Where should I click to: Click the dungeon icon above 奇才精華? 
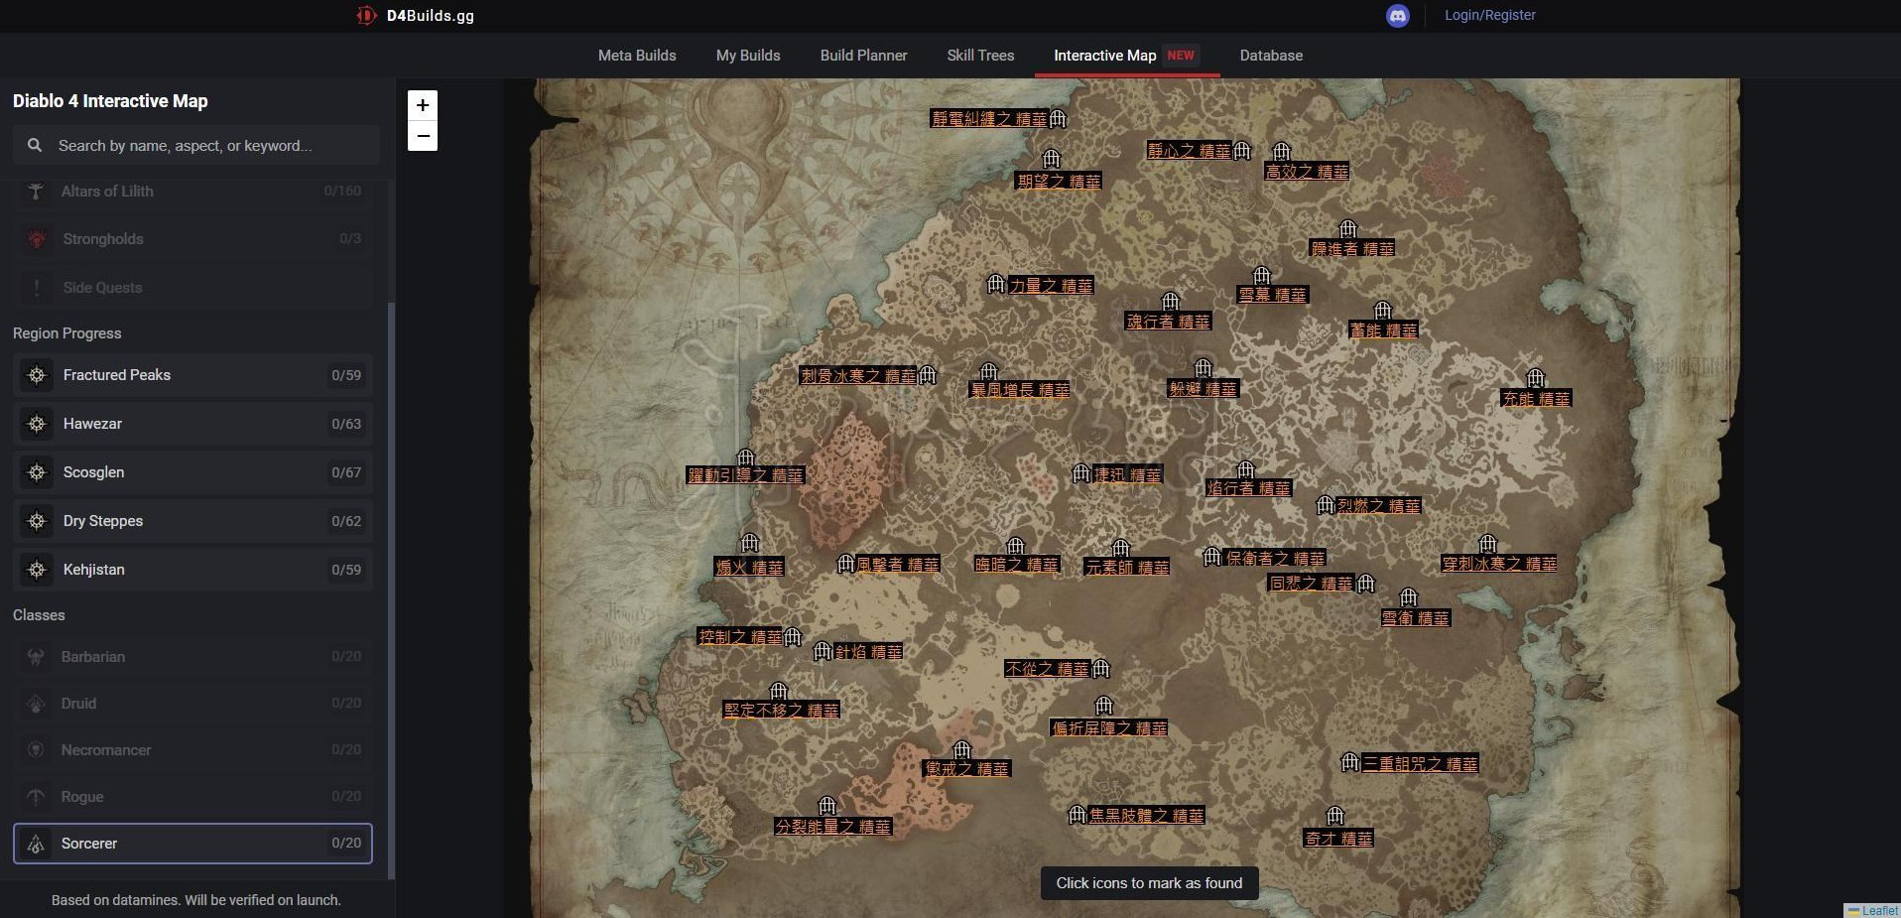point(1335,816)
